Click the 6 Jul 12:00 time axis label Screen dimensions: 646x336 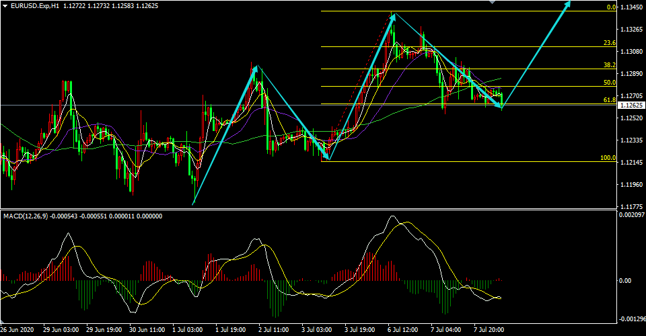click(x=403, y=330)
